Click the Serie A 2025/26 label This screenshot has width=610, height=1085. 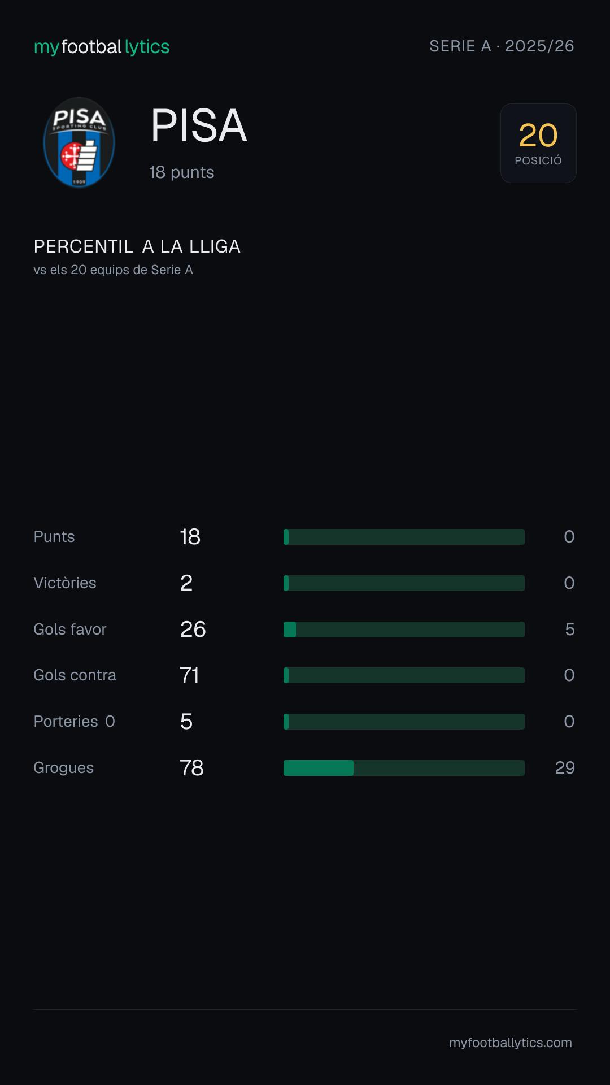502,46
